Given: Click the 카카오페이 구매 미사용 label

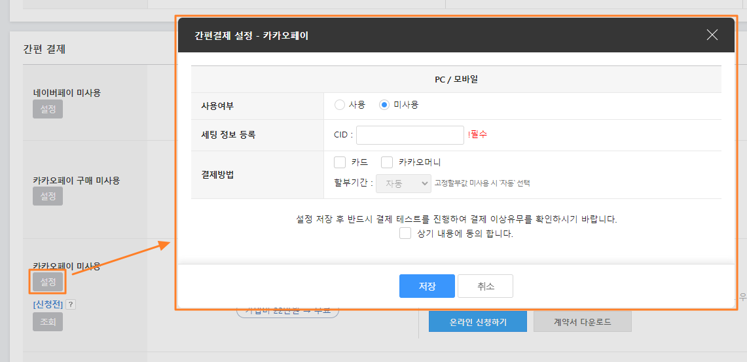Looking at the screenshot, I should click(x=76, y=181).
